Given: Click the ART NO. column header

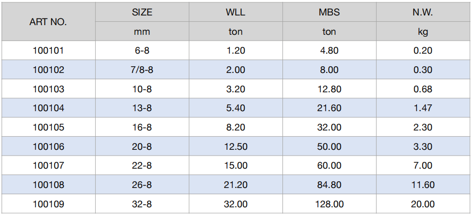Looking at the screenshot, I should [x=48, y=22].
